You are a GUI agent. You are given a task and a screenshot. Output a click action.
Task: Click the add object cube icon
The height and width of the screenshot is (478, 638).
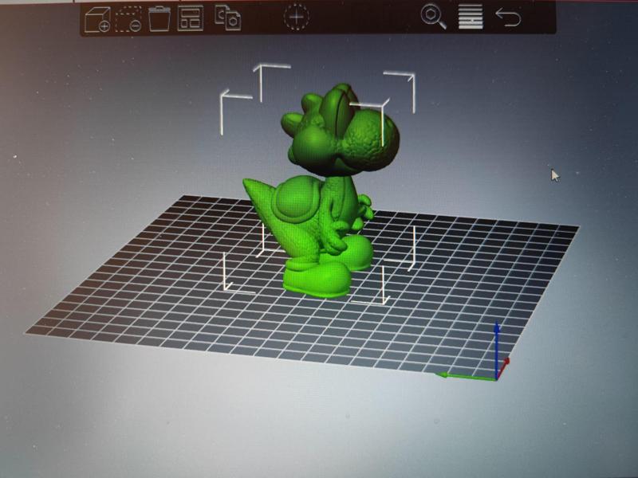tap(97, 19)
